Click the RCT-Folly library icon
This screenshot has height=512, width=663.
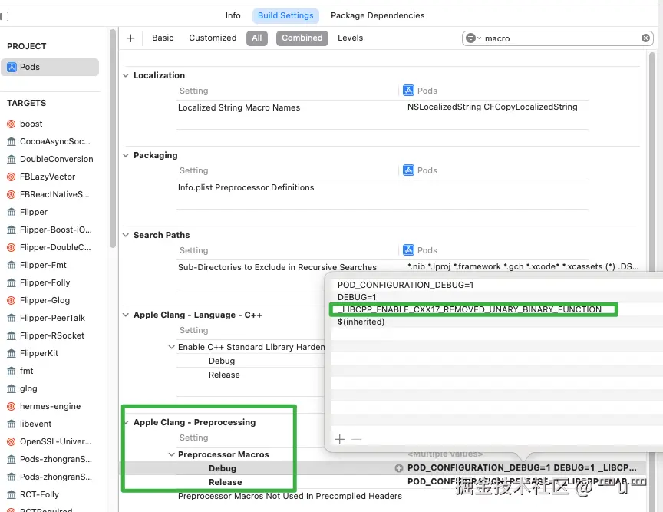point(12,494)
